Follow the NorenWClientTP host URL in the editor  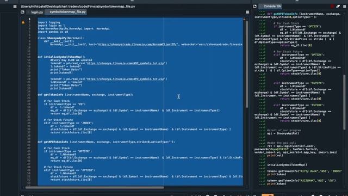point(138,44)
